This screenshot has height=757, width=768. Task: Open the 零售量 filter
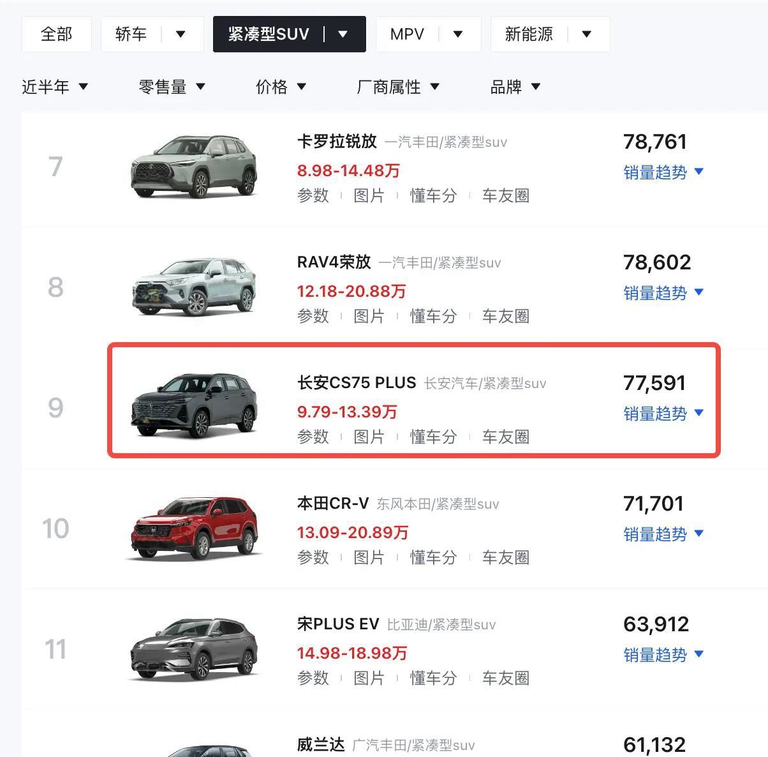[172, 87]
